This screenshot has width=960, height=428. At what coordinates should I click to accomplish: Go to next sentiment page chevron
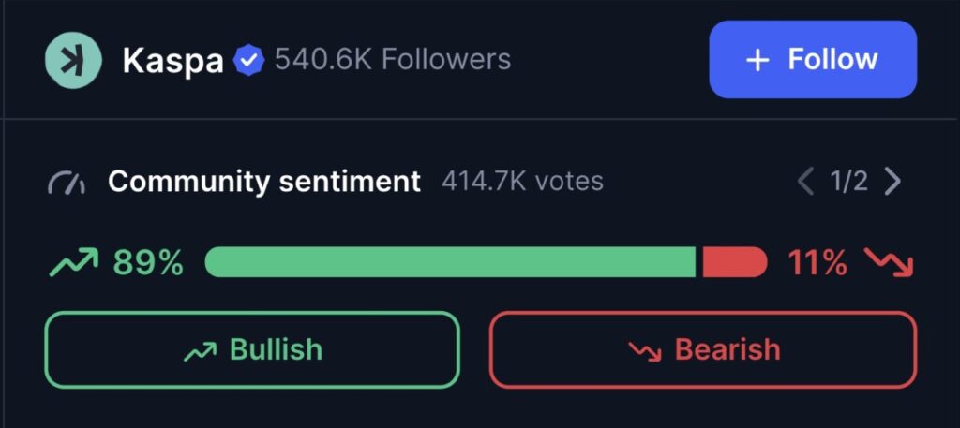tap(892, 181)
